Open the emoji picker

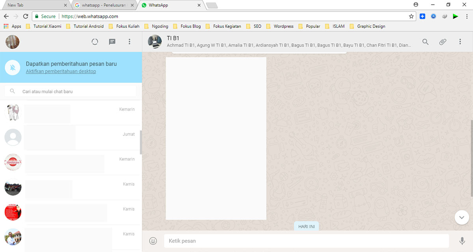(x=153, y=241)
